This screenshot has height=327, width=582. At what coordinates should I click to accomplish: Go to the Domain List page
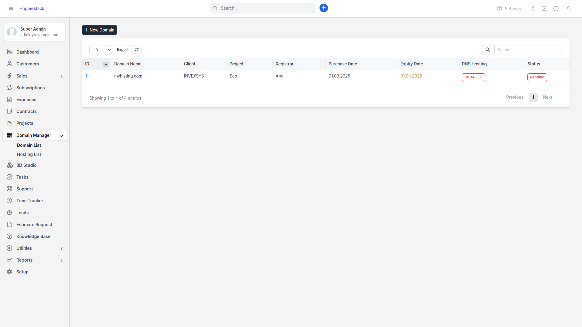point(29,145)
